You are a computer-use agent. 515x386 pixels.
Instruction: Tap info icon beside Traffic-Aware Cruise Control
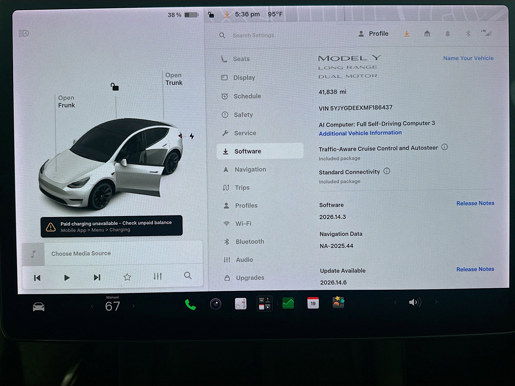click(x=444, y=147)
